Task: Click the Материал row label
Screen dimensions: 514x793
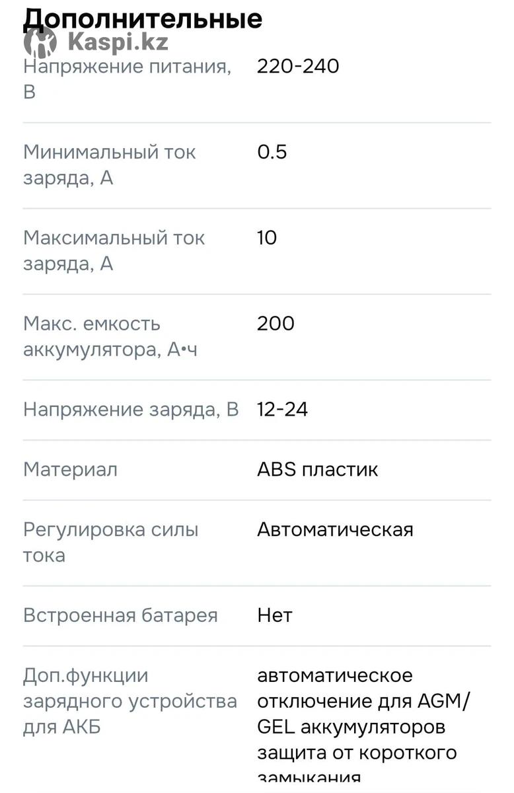Action: pos(71,470)
